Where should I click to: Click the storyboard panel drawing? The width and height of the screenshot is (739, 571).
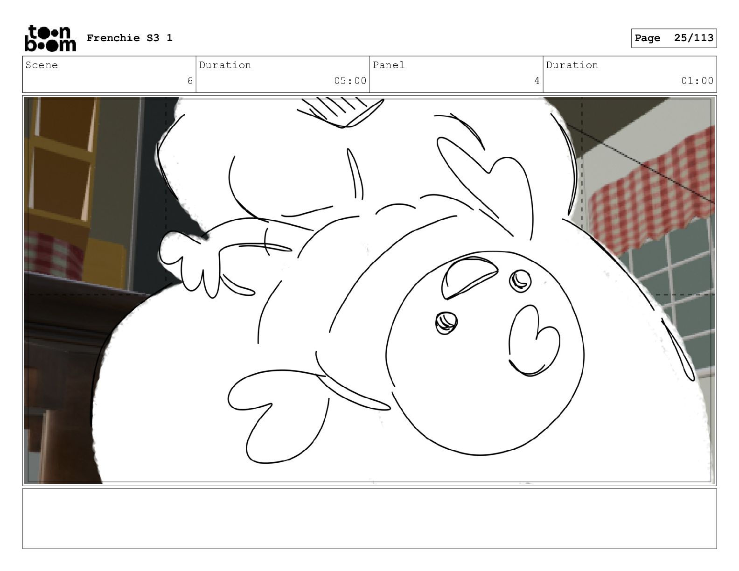pyautogui.click(x=369, y=291)
